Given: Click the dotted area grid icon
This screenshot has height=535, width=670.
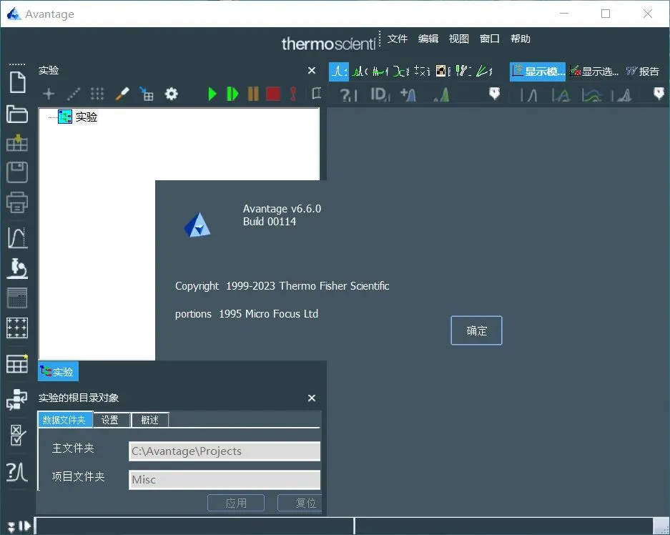Looking at the screenshot, I should pyautogui.click(x=97, y=94).
